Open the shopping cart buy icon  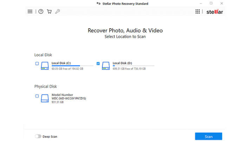[x=49, y=12]
